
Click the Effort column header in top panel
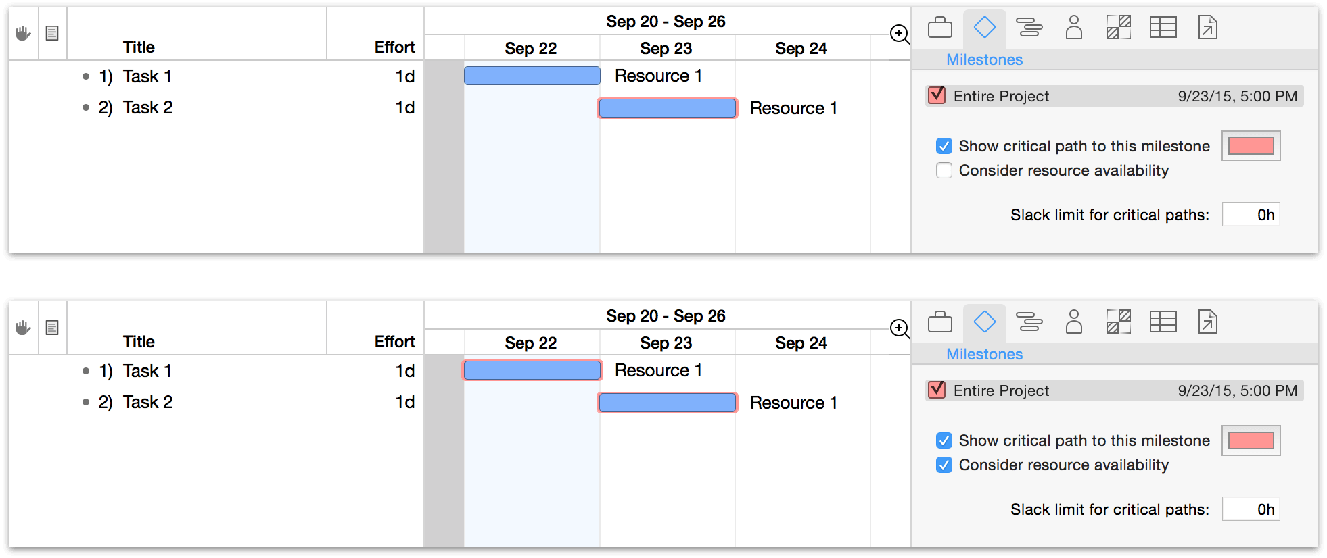(395, 47)
